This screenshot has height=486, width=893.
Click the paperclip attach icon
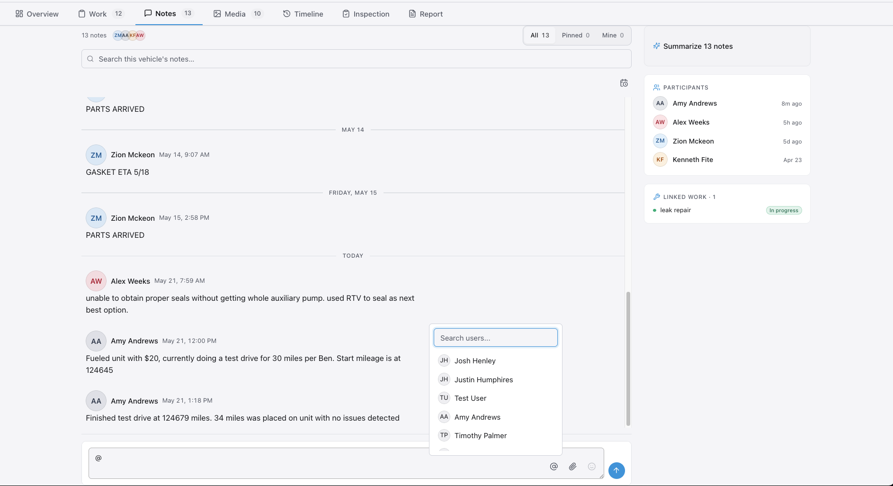pyautogui.click(x=572, y=467)
